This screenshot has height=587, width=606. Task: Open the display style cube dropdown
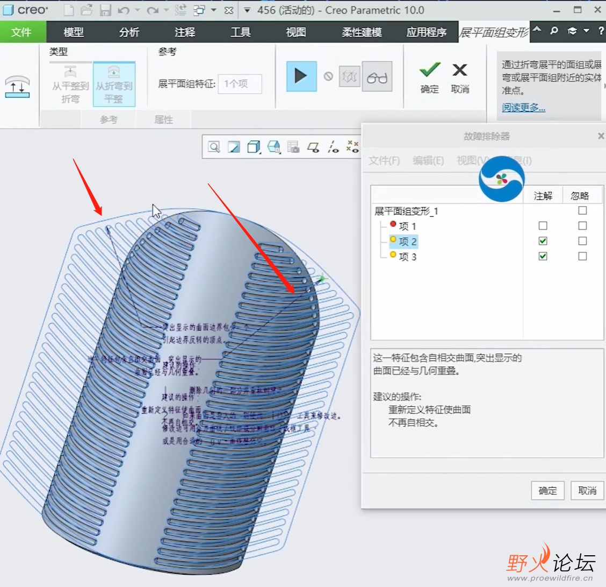(x=254, y=147)
